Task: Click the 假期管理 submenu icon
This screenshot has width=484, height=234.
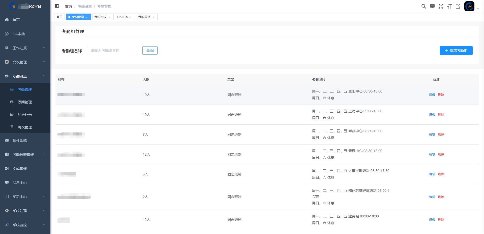Action: pos(12,102)
